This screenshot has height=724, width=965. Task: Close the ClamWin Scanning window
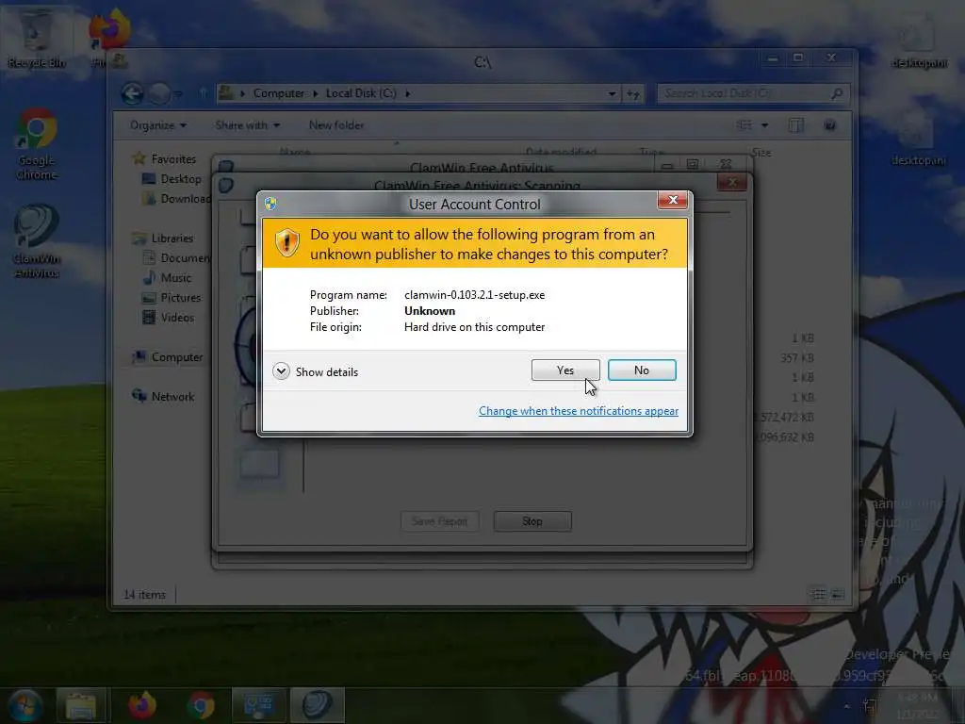coord(731,182)
